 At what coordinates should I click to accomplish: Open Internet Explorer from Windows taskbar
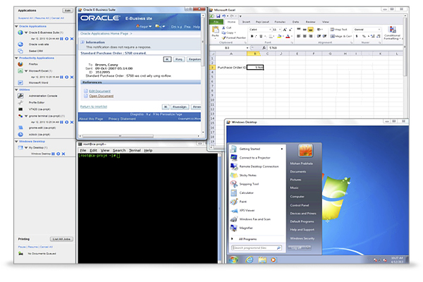pyautogui.click(x=250, y=259)
